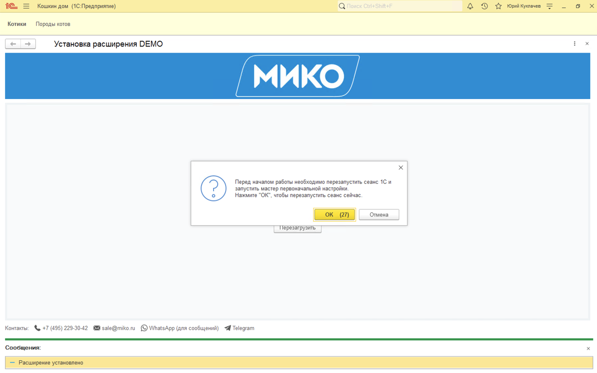The image size is (597, 373).
Task: Open the Котики section
Action: pyautogui.click(x=17, y=24)
